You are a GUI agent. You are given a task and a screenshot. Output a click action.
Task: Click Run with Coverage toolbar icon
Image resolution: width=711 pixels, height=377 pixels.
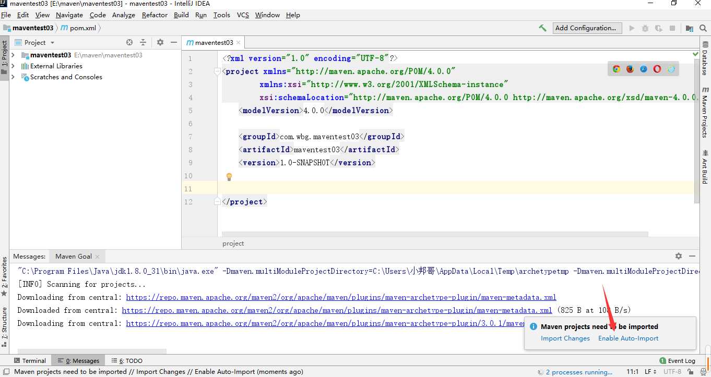[x=659, y=28]
